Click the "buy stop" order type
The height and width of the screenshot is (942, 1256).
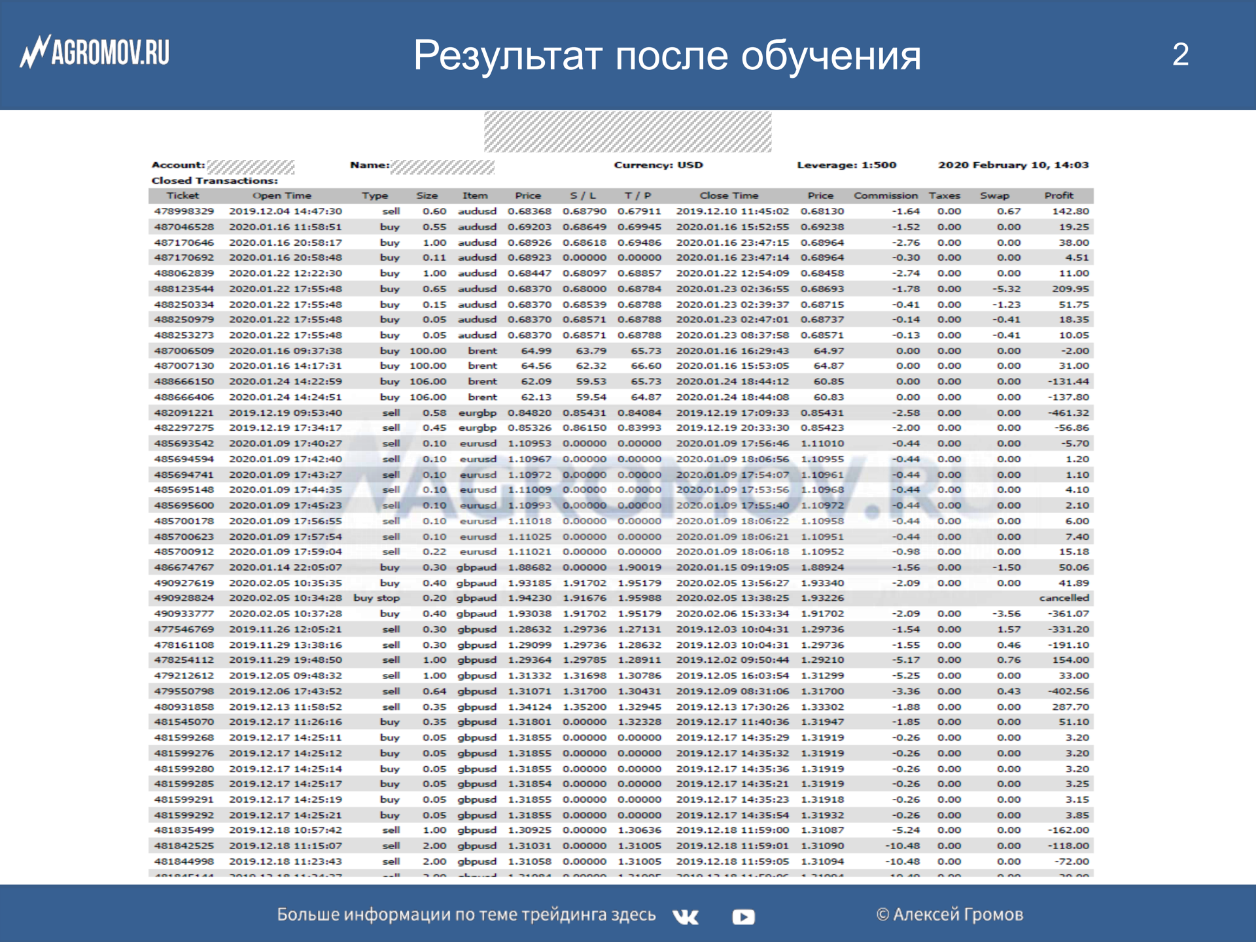(x=376, y=597)
